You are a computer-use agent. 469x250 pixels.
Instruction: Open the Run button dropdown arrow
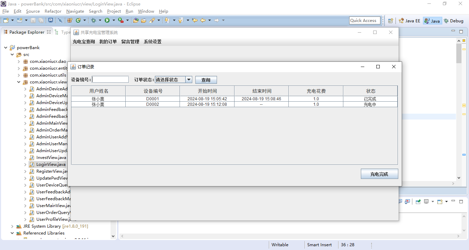[114, 20]
